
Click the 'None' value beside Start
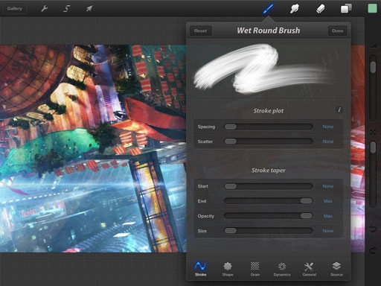(x=328, y=186)
